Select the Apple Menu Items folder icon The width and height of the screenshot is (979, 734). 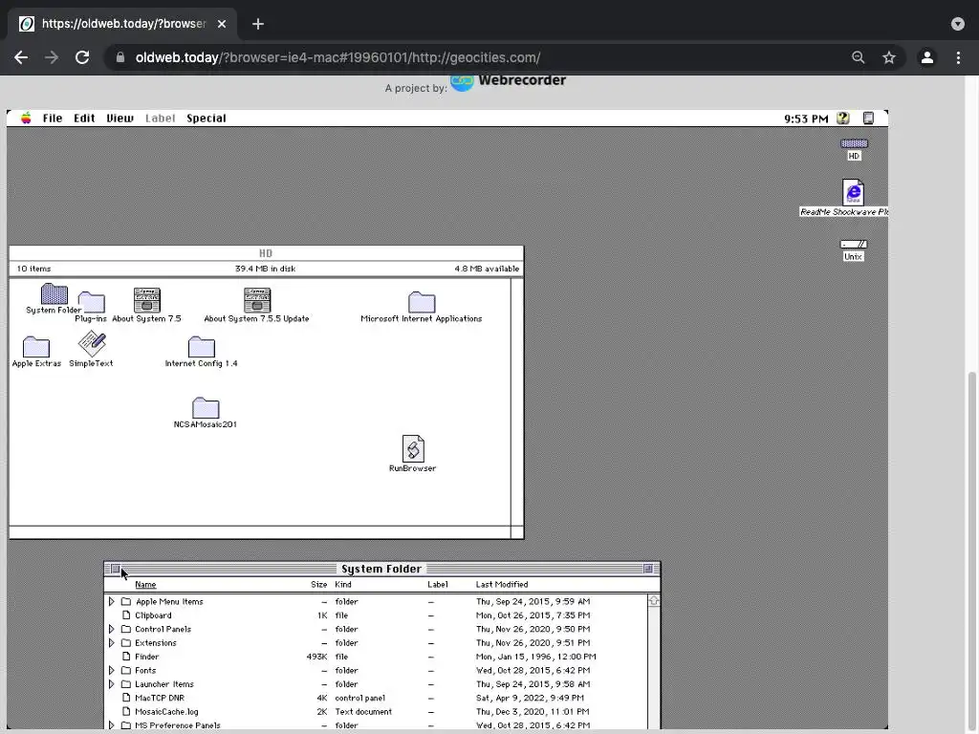pyautogui.click(x=126, y=602)
